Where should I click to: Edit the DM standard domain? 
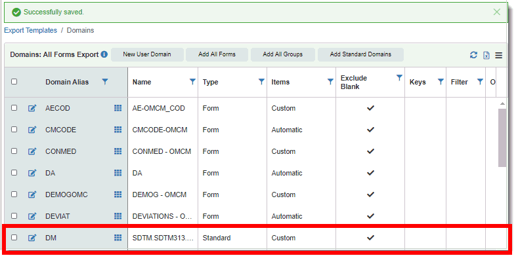(x=32, y=238)
